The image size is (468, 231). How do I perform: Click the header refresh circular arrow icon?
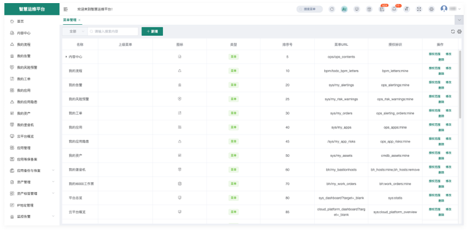pos(332,9)
